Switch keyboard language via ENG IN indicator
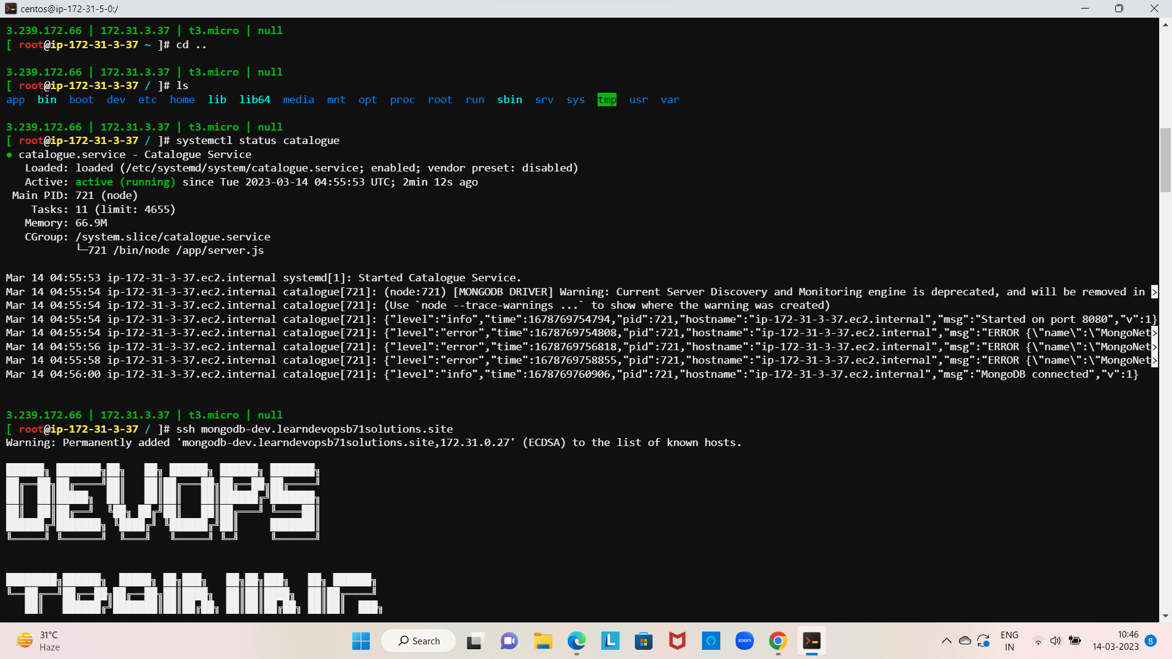This screenshot has width=1172, height=659. click(x=1010, y=639)
